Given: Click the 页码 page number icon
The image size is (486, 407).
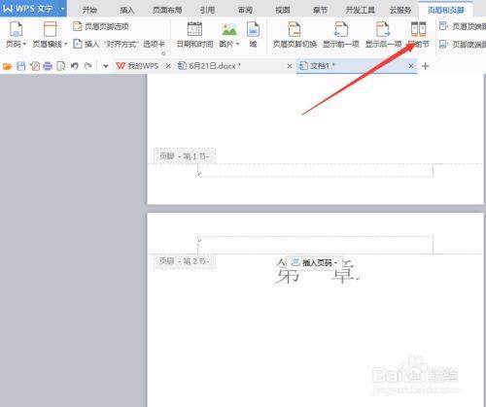Looking at the screenshot, I should pos(16,29).
